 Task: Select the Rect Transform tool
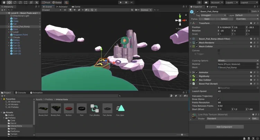coord(25,2)
